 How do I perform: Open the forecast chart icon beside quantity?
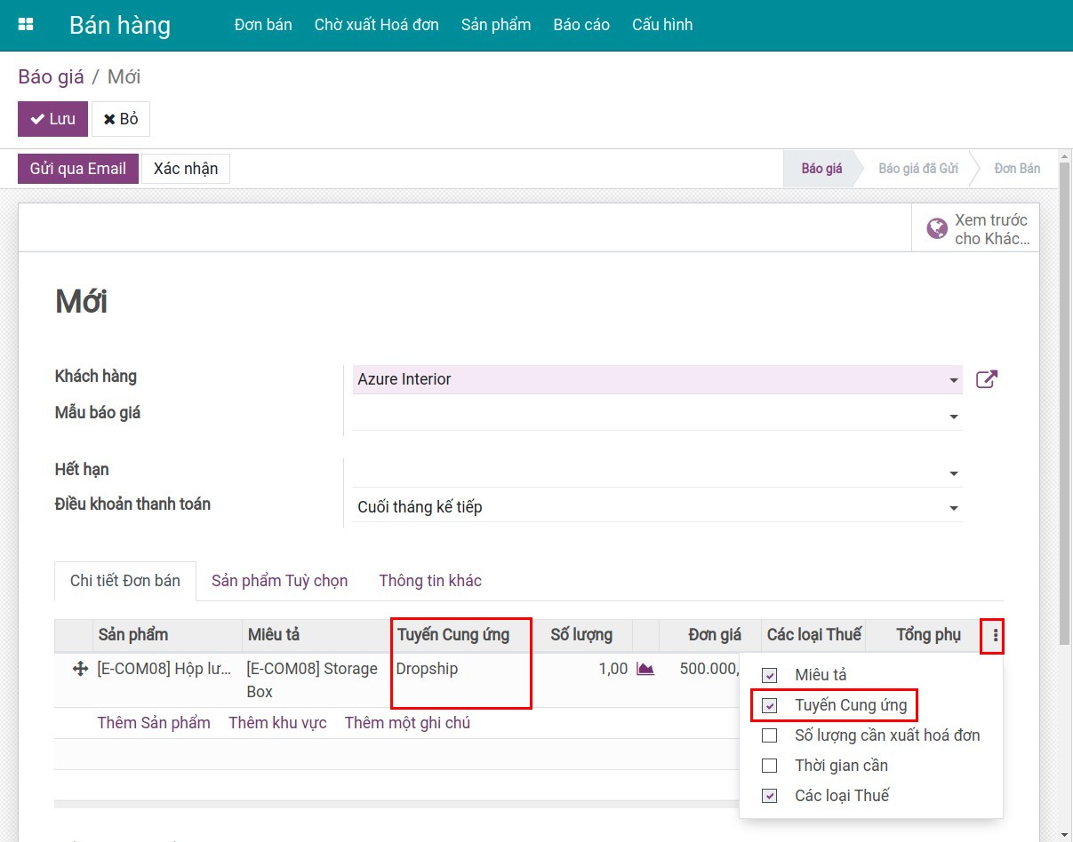click(645, 669)
